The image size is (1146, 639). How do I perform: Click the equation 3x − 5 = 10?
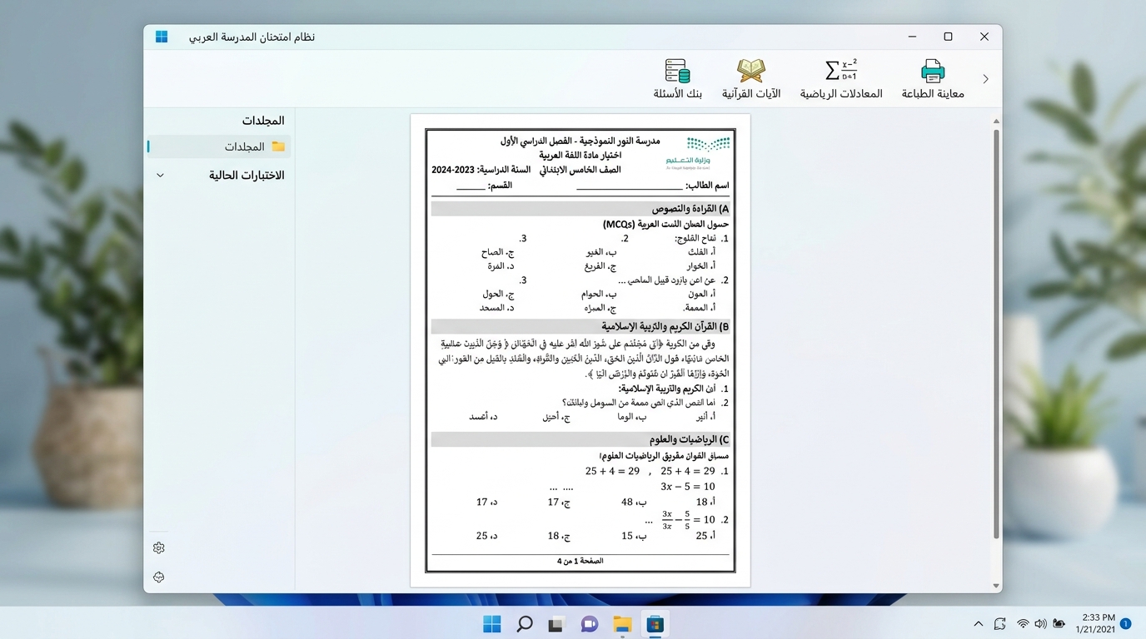pyautogui.click(x=688, y=487)
